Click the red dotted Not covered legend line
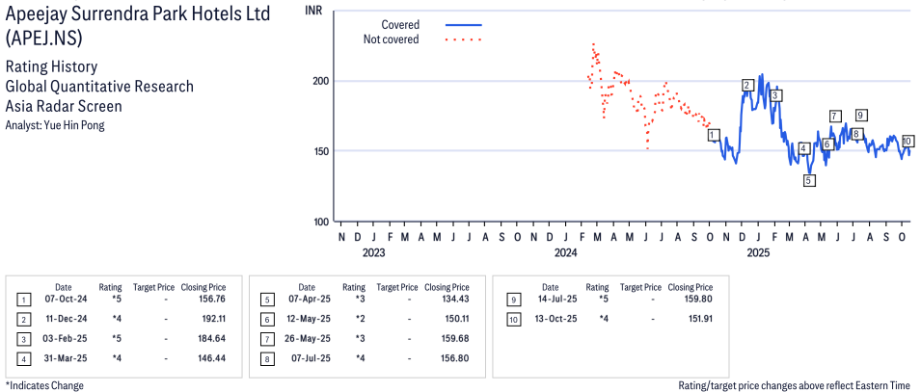Screen dimensions: 921x392 tap(464, 39)
